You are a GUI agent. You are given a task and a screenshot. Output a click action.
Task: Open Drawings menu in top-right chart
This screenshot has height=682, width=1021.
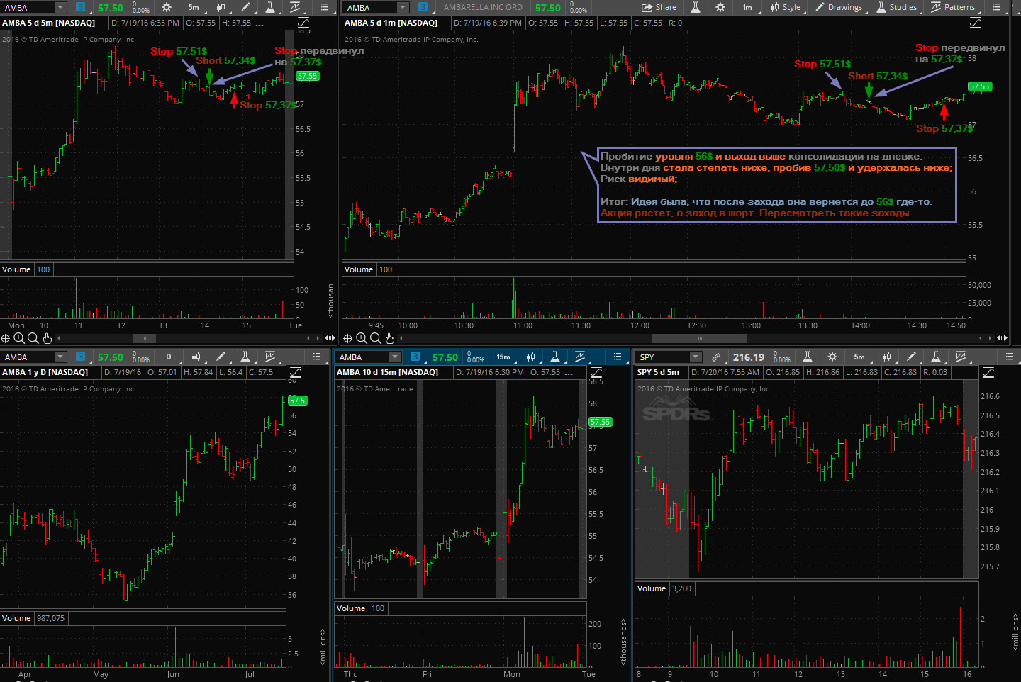[x=839, y=7]
